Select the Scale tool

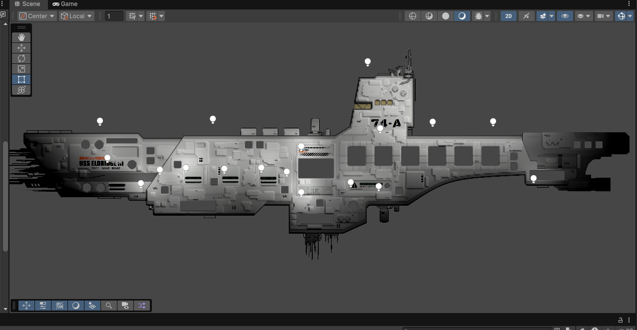click(21, 69)
